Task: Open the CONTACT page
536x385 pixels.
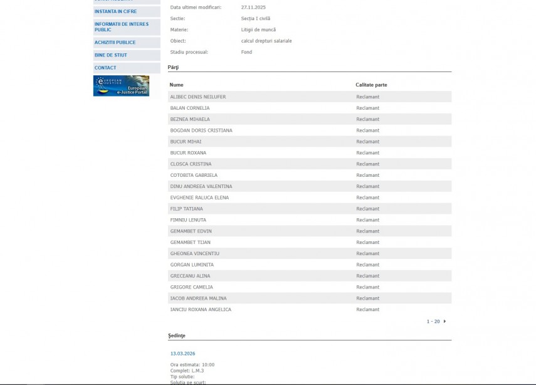Action: coord(105,68)
